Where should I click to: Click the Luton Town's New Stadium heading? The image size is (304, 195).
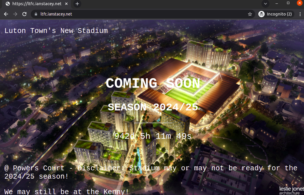coord(56,31)
